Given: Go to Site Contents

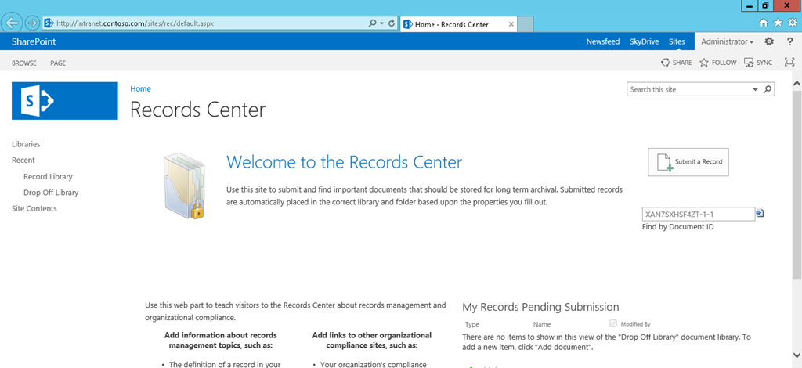Looking at the screenshot, I should (x=34, y=208).
